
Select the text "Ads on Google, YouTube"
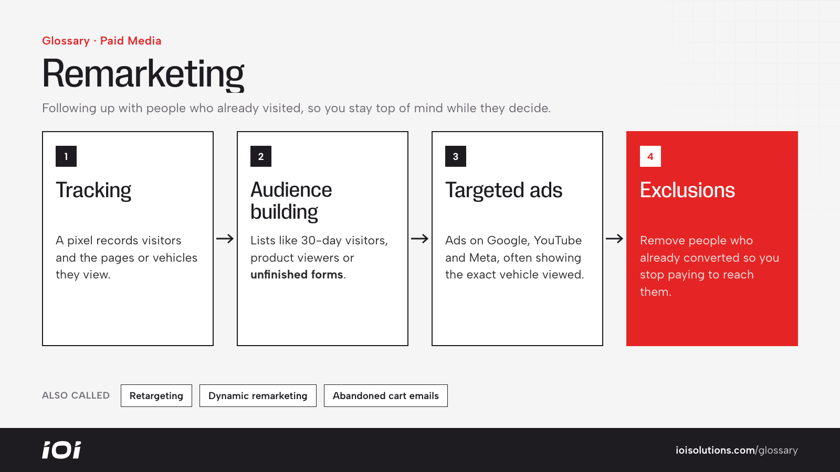(x=513, y=240)
